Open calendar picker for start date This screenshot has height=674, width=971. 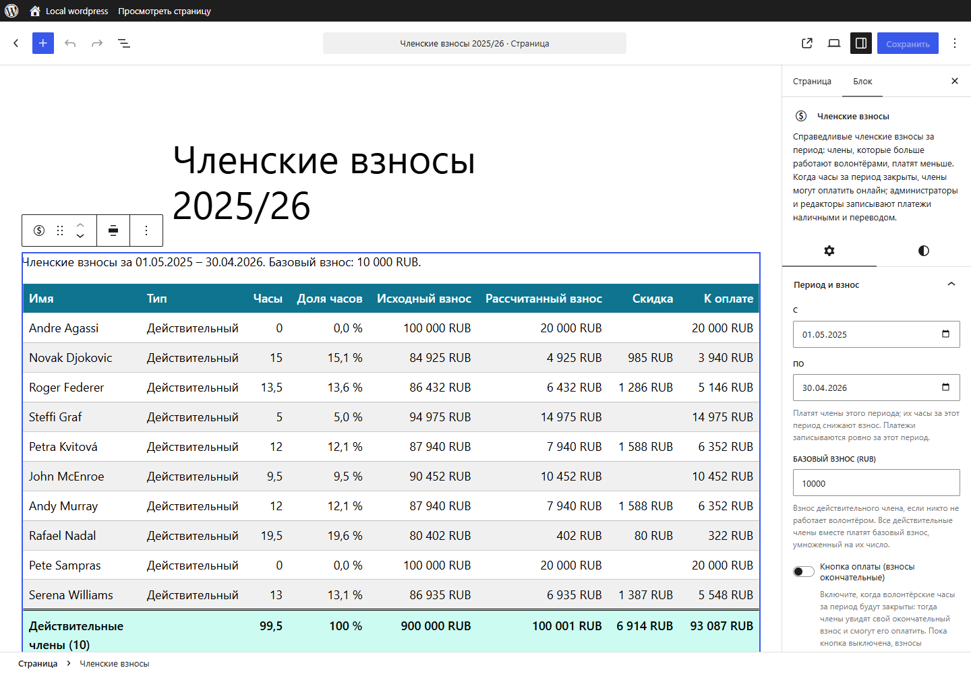pos(945,334)
